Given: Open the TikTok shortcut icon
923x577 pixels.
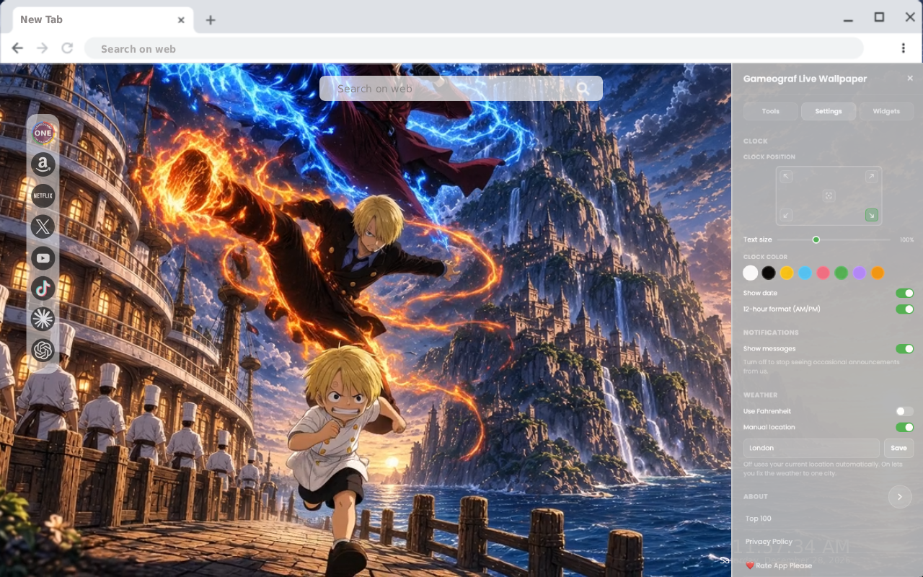Looking at the screenshot, I should tap(43, 288).
